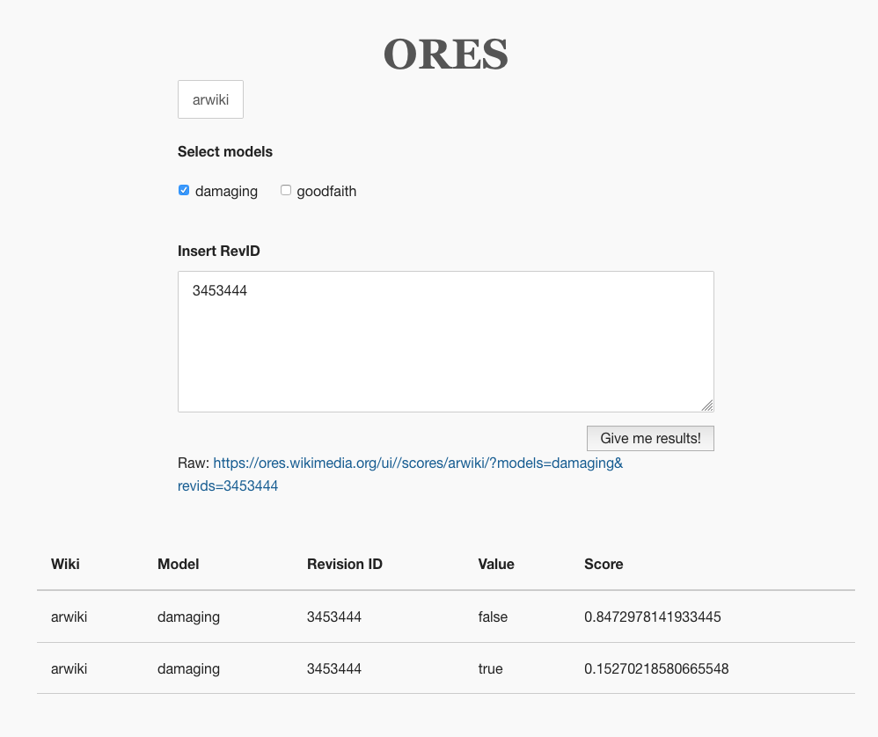Click the Value column header
878x737 pixels.
(x=496, y=564)
